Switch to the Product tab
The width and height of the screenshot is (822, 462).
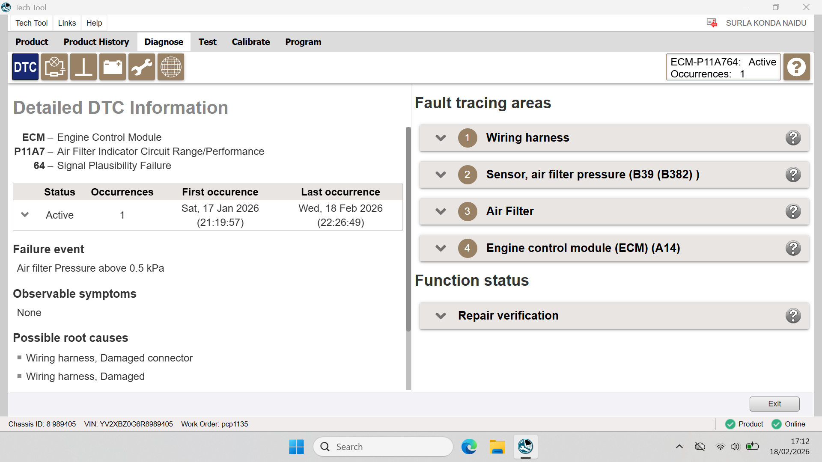click(32, 42)
